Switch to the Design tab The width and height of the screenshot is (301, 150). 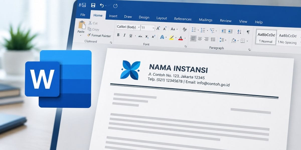(x=144, y=17)
